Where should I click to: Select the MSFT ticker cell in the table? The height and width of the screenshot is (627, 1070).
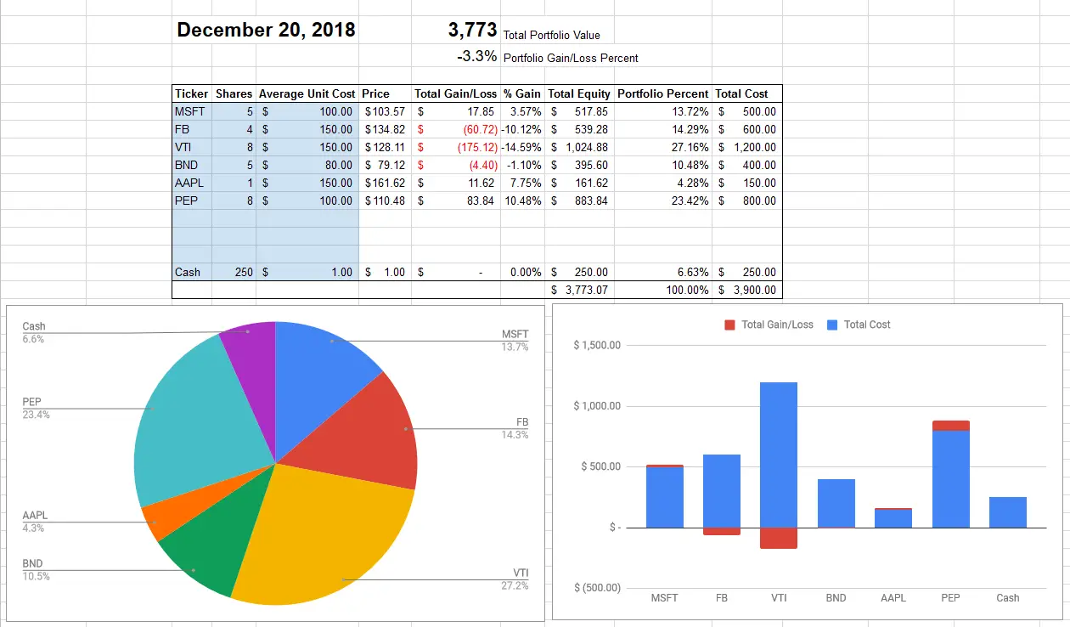[x=192, y=111]
